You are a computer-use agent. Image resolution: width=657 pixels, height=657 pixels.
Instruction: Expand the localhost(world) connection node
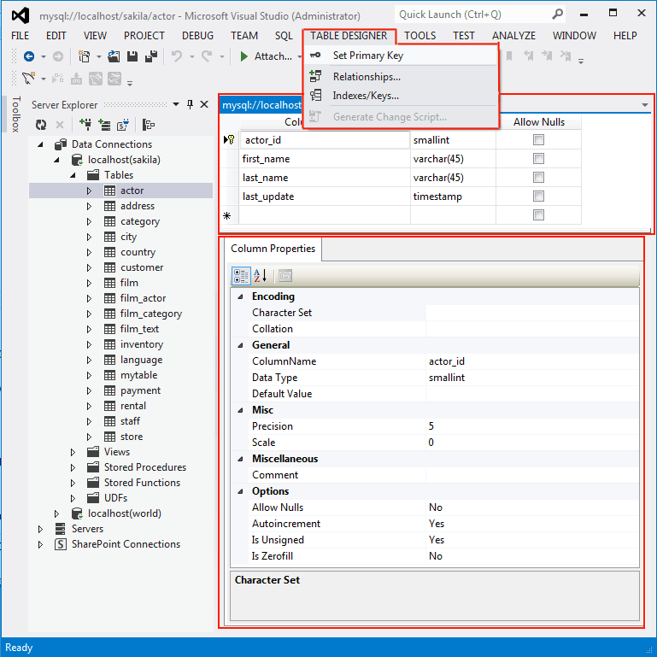pos(56,513)
